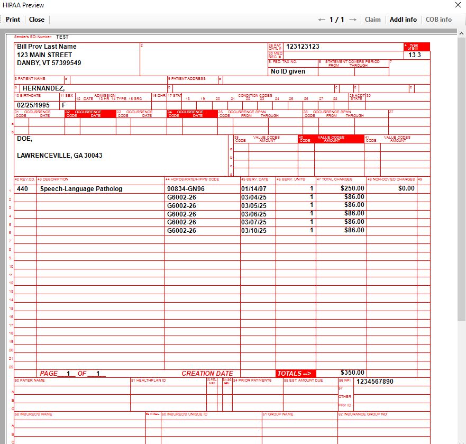Click the '50 PAYER NAME' field label
The height and width of the screenshot is (444, 466).
[x=30, y=380]
